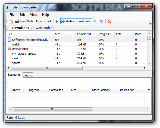Open the Edit menu
Viewport: 160px width, 128px height.
pos(22,15)
